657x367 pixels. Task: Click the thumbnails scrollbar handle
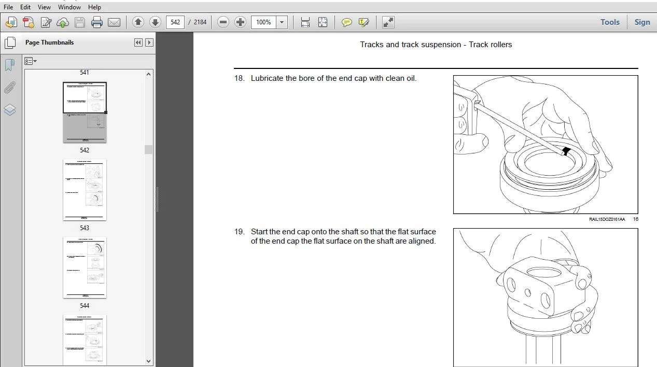tap(149, 149)
